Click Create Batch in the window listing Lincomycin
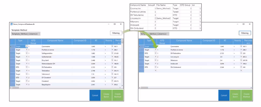Screen dimensions: 261x107 click(x=235, y=95)
